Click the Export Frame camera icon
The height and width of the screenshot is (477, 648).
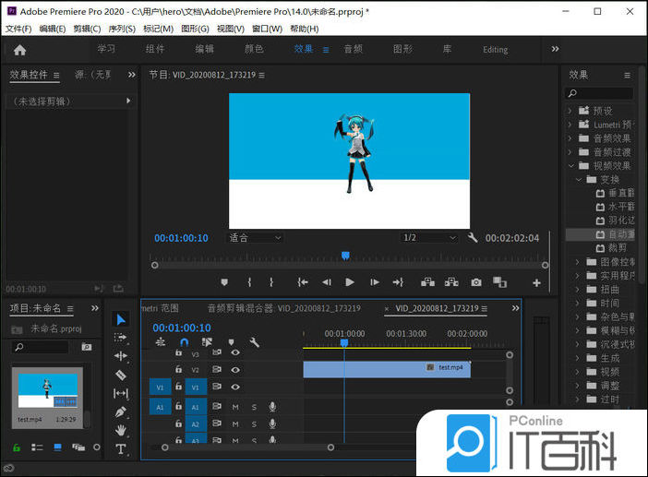[x=475, y=282]
